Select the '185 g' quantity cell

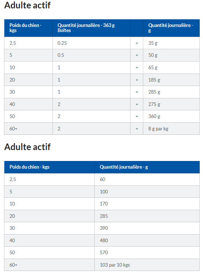[171, 80]
